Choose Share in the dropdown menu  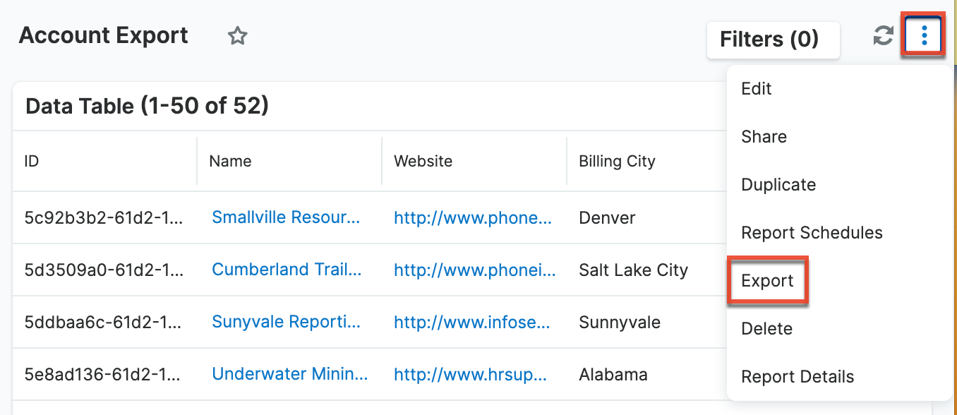point(764,137)
